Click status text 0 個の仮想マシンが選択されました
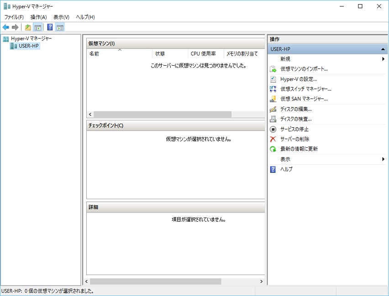Image resolution: width=389 pixels, height=296 pixels. click(59, 291)
